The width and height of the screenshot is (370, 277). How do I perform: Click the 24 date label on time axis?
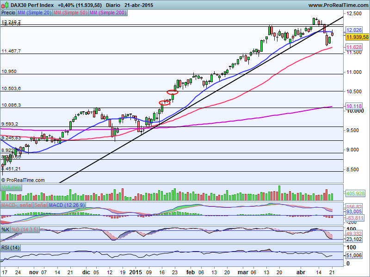point(18,272)
